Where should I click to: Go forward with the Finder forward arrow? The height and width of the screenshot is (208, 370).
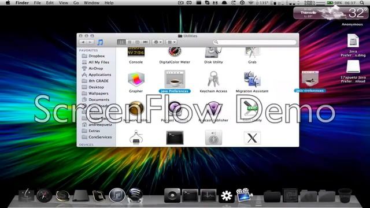click(x=90, y=42)
